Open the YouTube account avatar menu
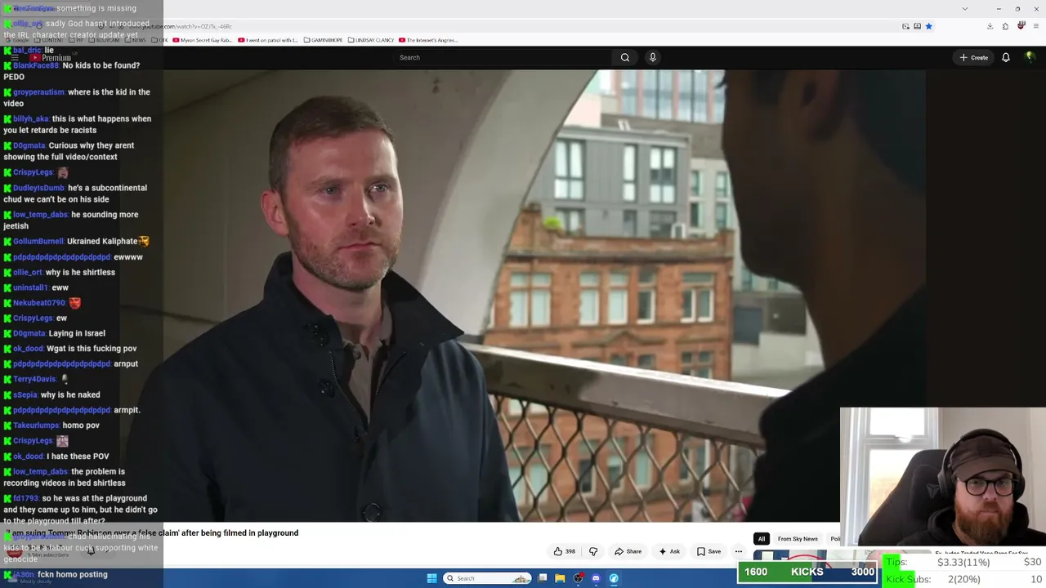 coord(1030,57)
